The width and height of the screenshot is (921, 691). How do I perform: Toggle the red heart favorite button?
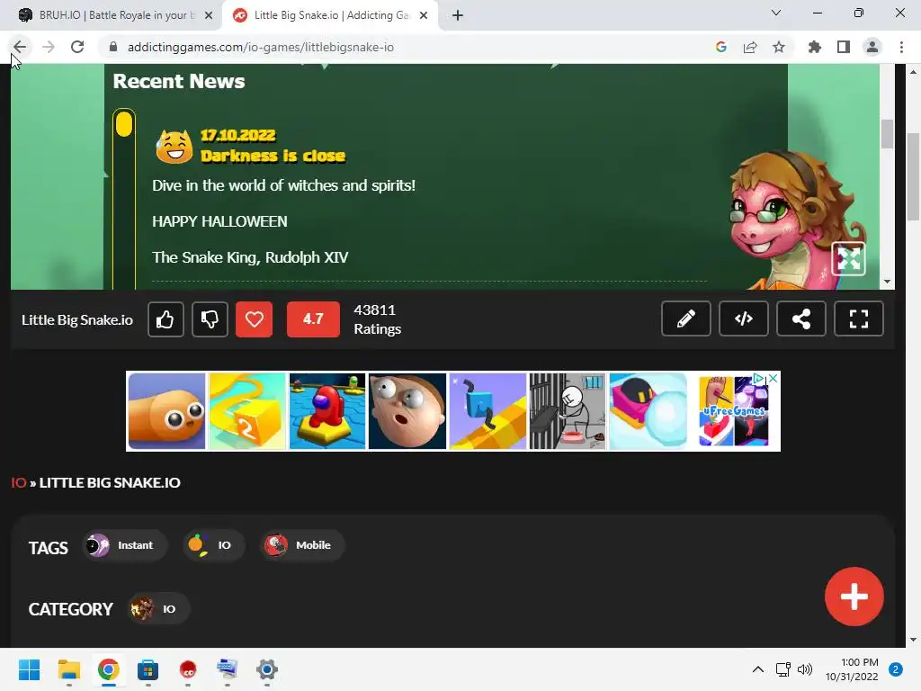[254, 319]
